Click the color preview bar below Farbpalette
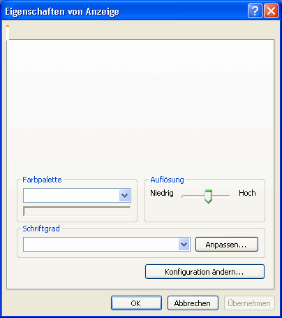 pos(77,211)
